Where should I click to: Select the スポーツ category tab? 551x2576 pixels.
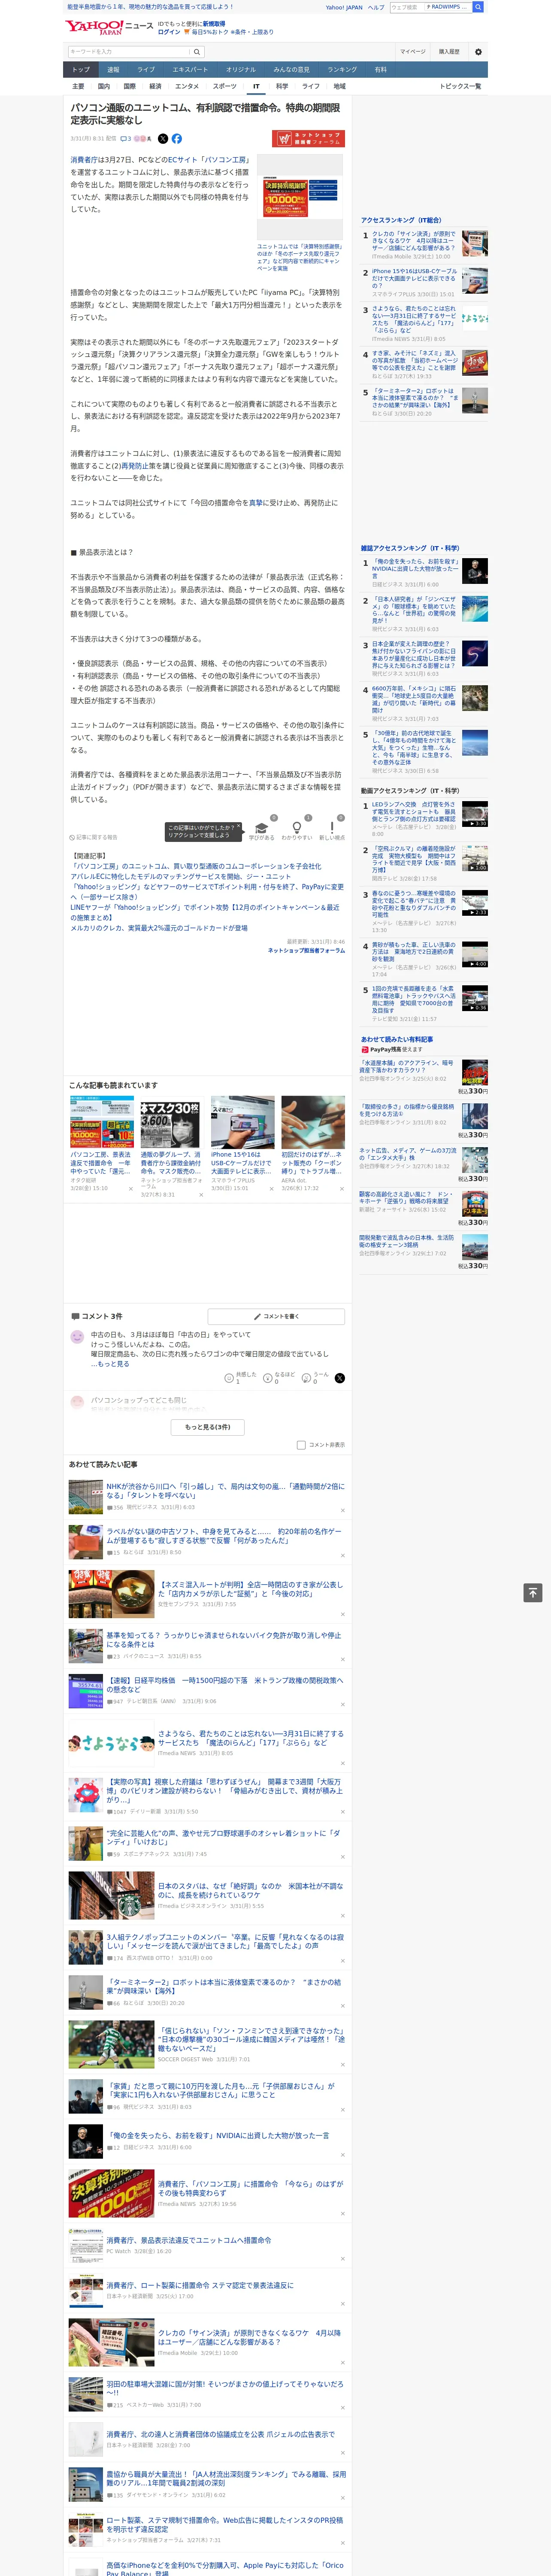coord(225,86)
